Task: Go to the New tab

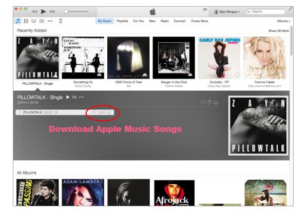Action: coord(152,21)
